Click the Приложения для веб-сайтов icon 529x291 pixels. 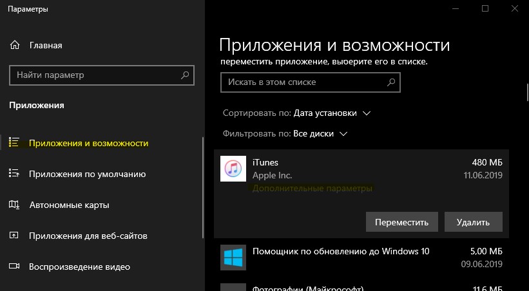pyautogui.click(x=14, y=236)
